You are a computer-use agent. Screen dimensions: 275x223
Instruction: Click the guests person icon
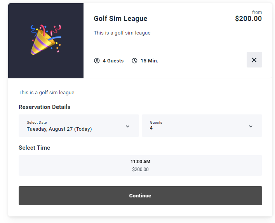pyautogui.click(x=97, y=61)
